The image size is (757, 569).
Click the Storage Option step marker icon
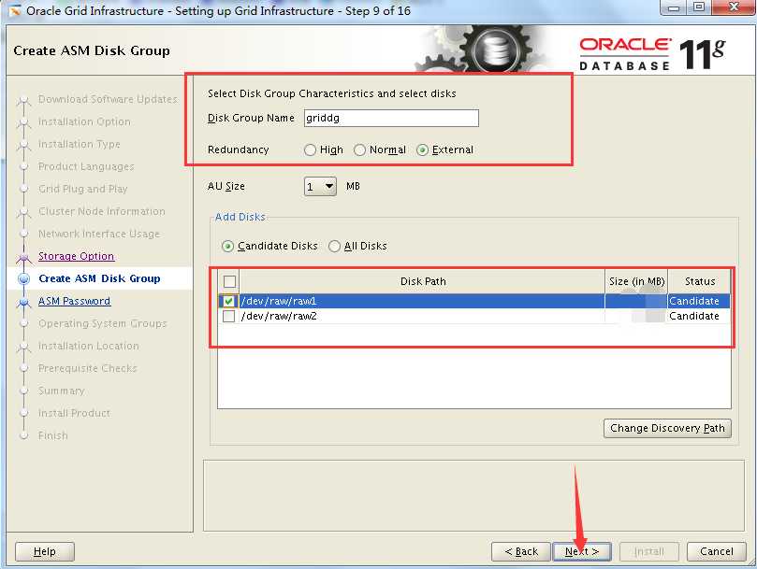coord(23,259)
